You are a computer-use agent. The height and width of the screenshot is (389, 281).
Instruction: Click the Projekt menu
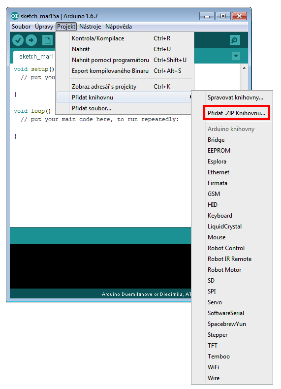pos(66,27)
